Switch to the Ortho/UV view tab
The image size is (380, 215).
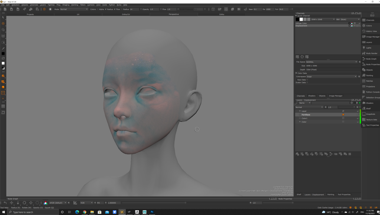coord(126,14)
